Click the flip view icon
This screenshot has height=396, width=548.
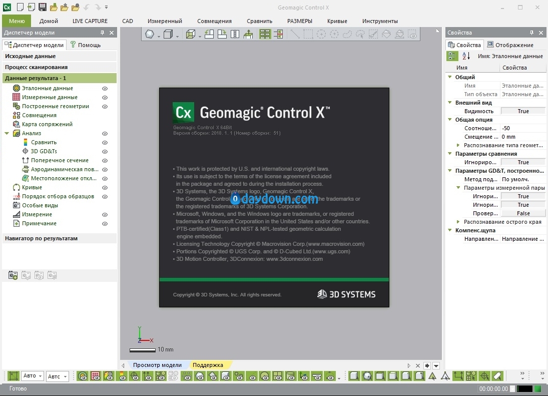tap(235, 34)
